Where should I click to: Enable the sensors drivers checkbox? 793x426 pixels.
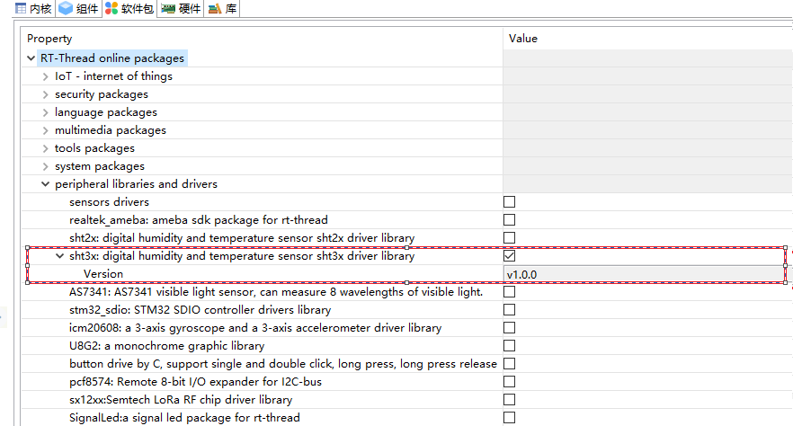(x=510, y=202)
